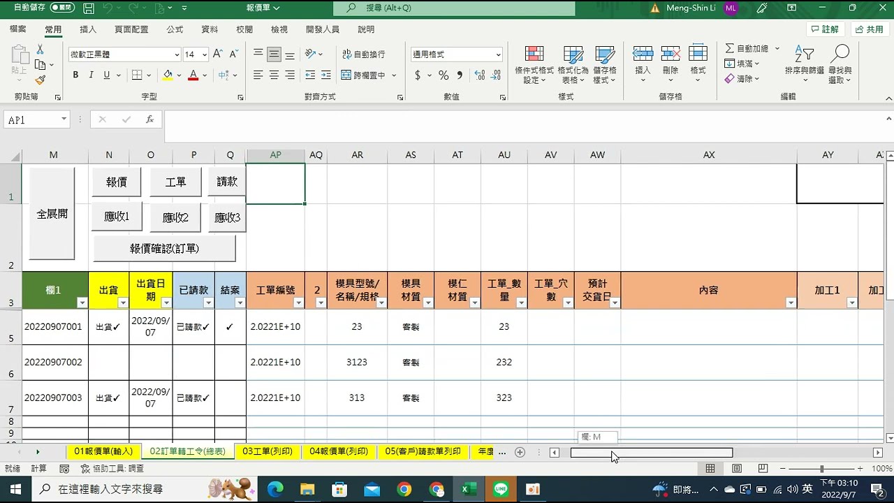The height and width of the screenshot is (503, 894).
Task: Open sort and filter menu
Action: [805, 66]
